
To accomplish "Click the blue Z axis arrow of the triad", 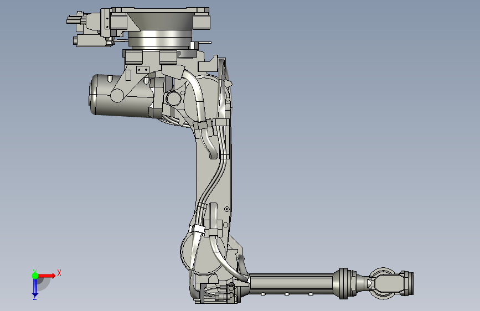I will tap(35, 288).
